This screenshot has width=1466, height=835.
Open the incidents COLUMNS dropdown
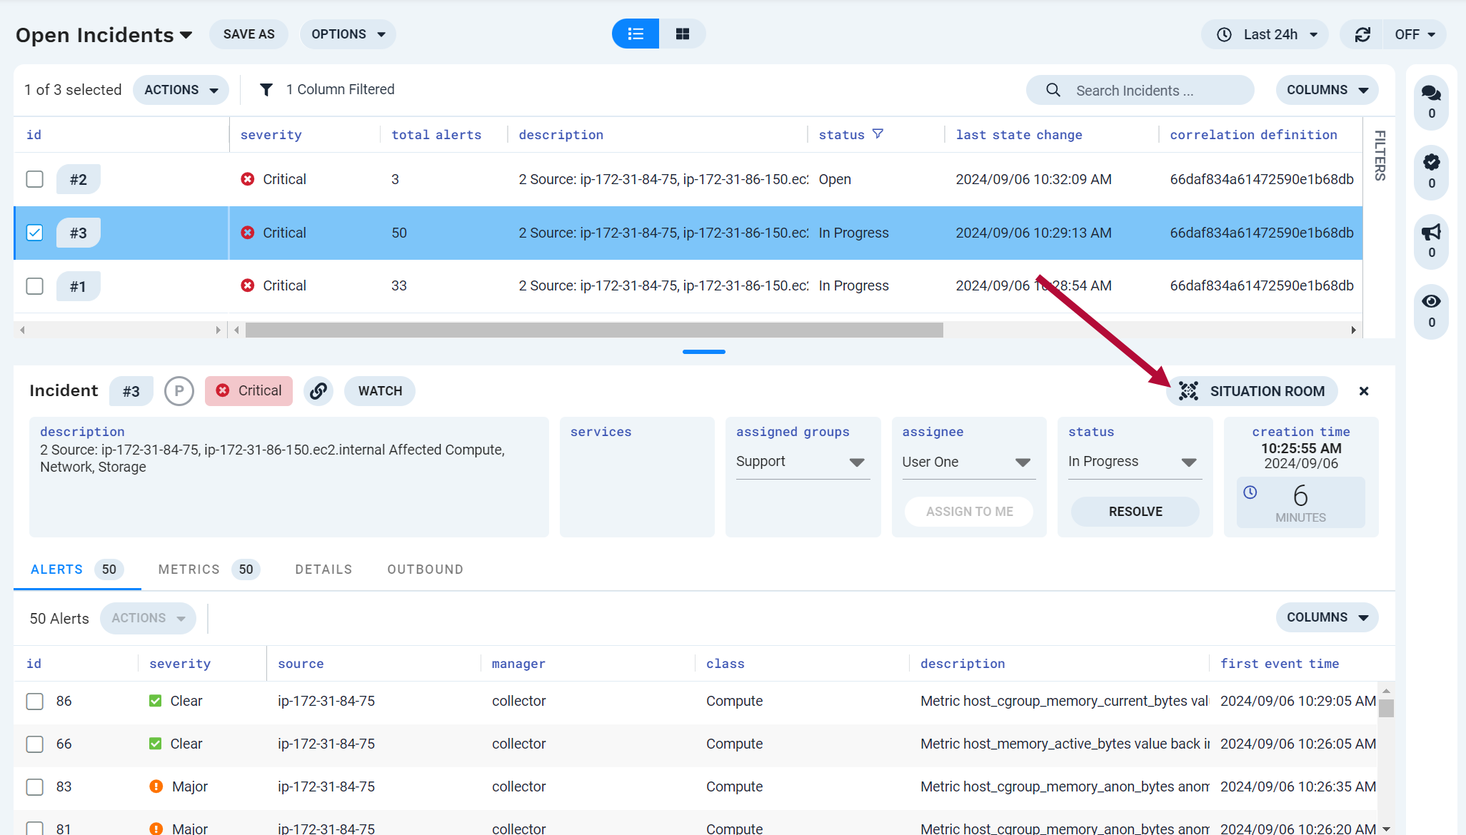[x=1327, y=90]
